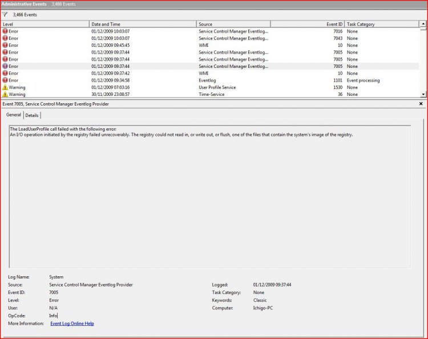
Task: Sort by Event ID column header
Action: [307, 25]
